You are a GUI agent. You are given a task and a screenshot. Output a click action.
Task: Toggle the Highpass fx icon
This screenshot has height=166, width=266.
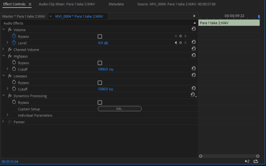click(10, 56)
